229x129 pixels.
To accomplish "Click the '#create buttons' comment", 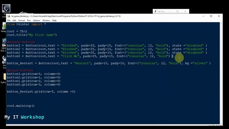I will [21, 42].
